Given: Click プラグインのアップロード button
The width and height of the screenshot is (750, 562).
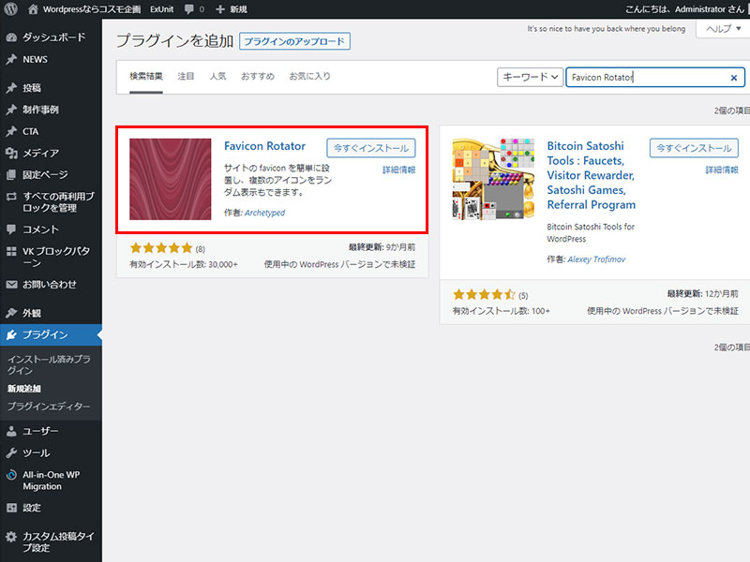Looking at the screenshot, I should pyautogui.click(x=294, y=41).
